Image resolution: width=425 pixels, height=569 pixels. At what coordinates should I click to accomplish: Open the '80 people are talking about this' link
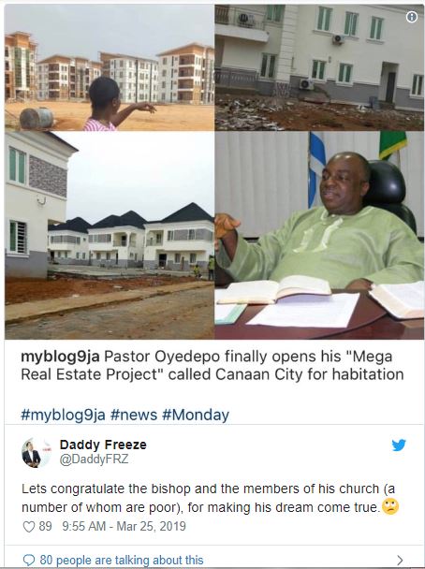[x=122, y=560]
